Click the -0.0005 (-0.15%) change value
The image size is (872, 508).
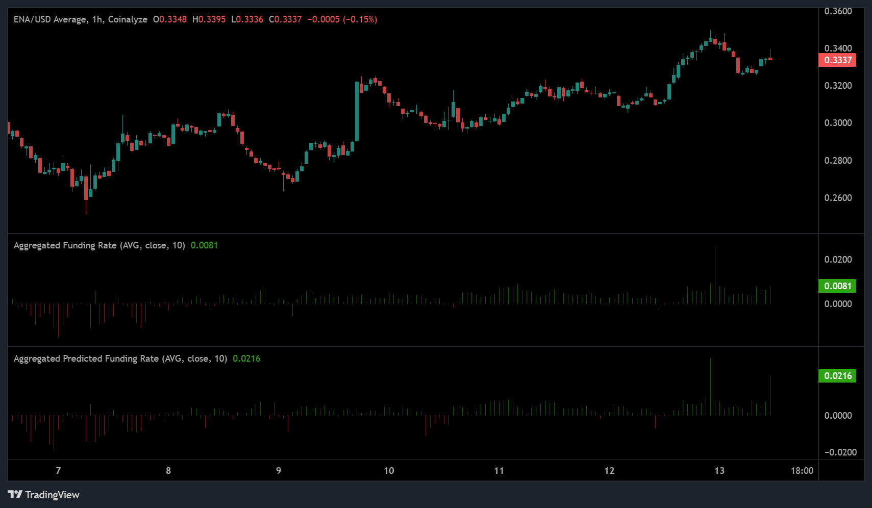pyautogui.click(x=342, y=19)
